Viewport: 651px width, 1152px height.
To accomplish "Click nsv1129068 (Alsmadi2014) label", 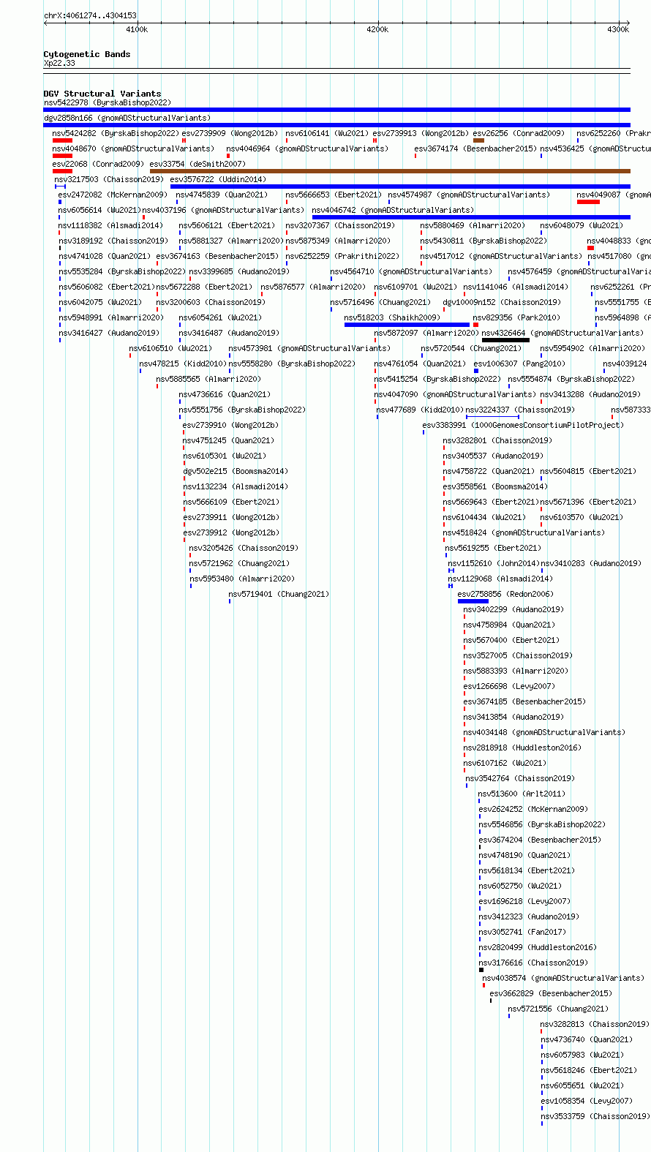I will coord(500,579).
